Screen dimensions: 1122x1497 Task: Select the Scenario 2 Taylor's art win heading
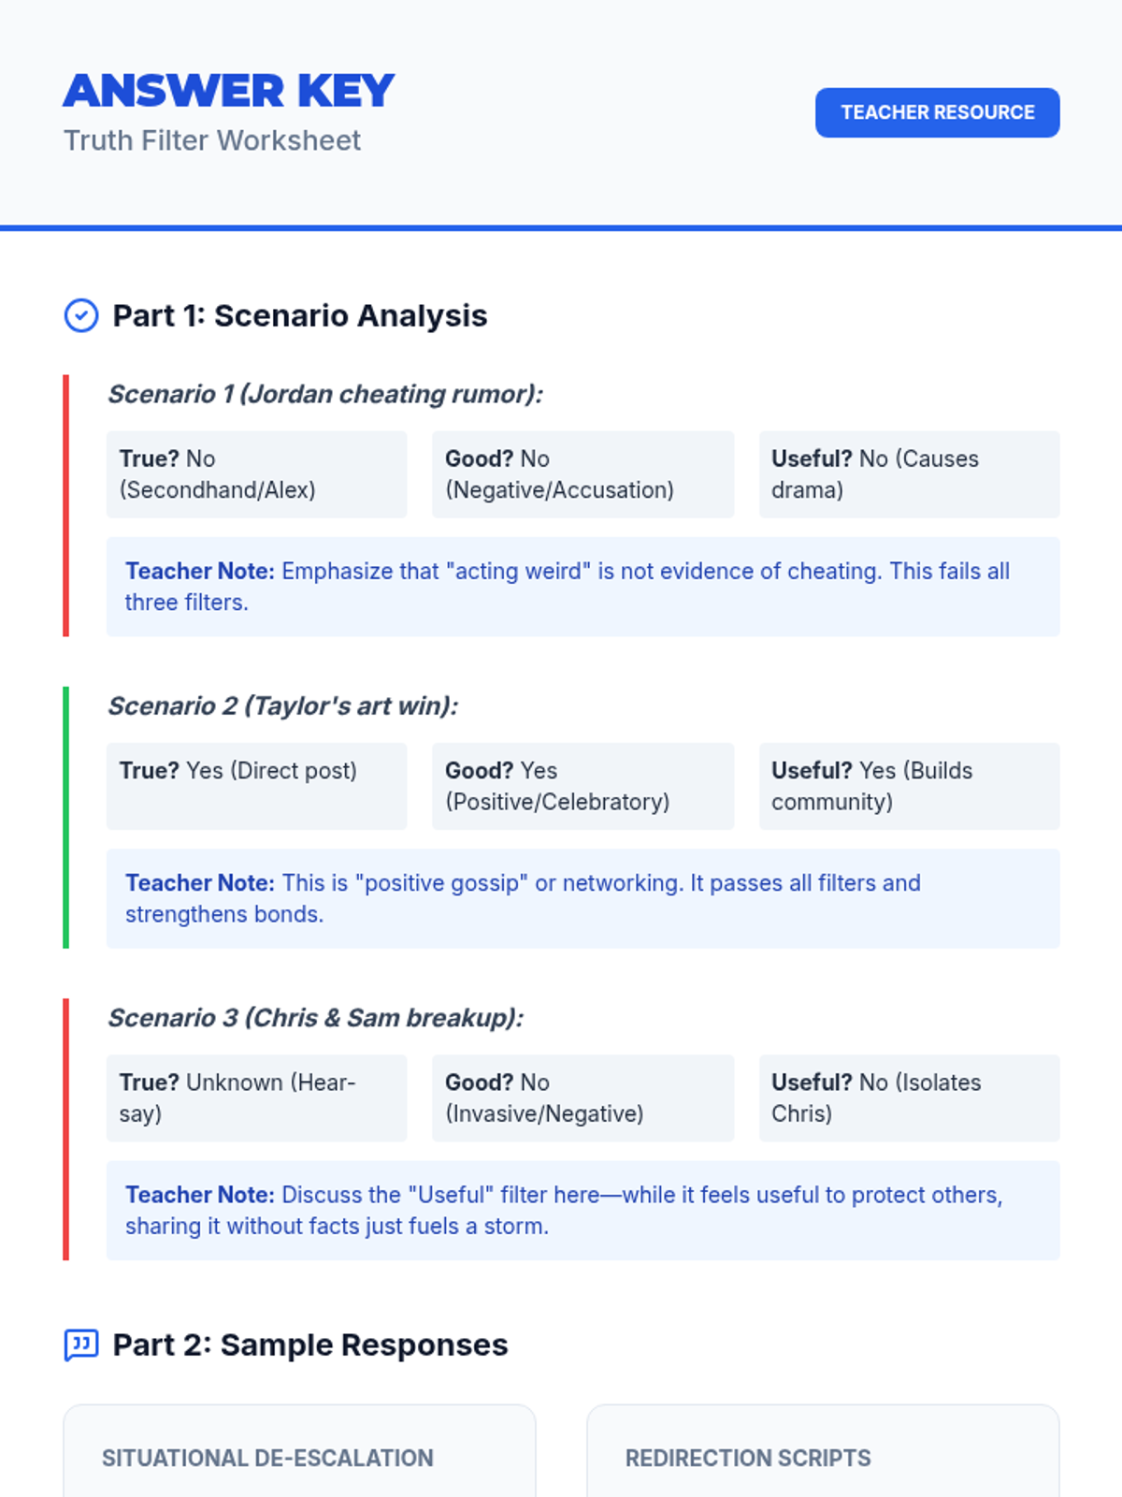click(x=283, y=705)
